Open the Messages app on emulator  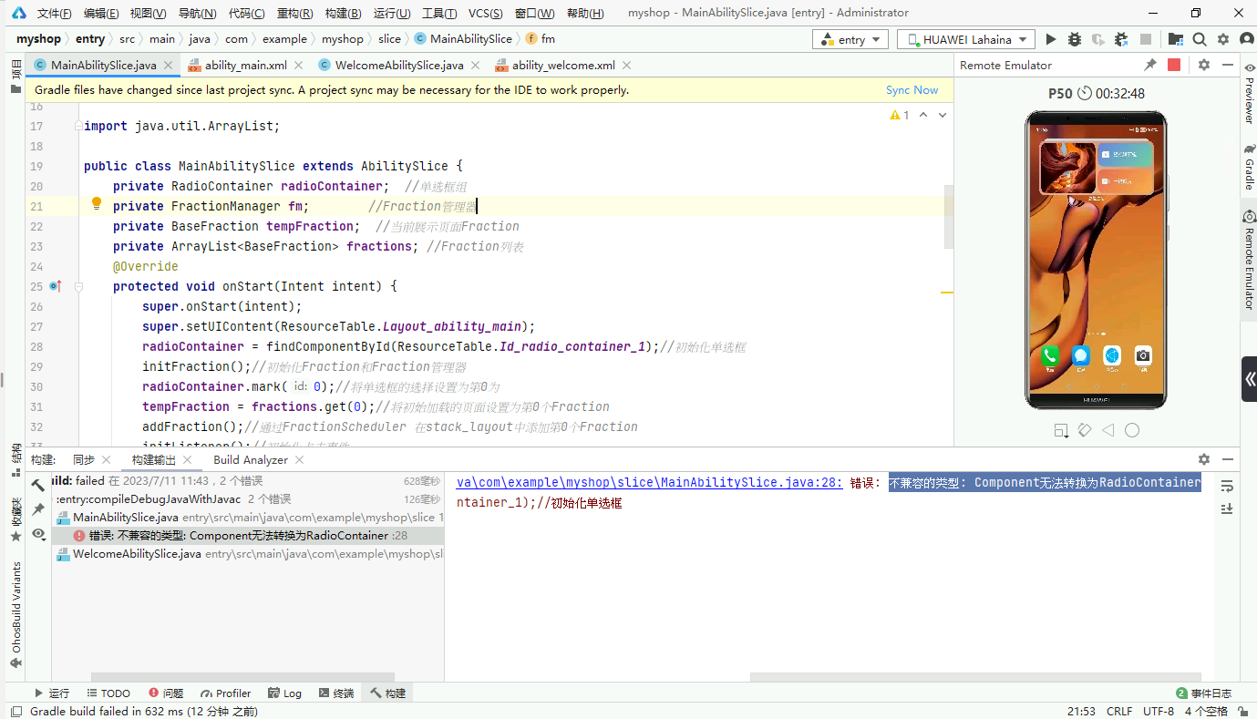[1080, 356]
